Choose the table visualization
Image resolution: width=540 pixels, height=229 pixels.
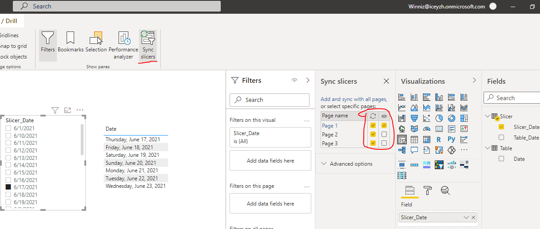(414, 140)
